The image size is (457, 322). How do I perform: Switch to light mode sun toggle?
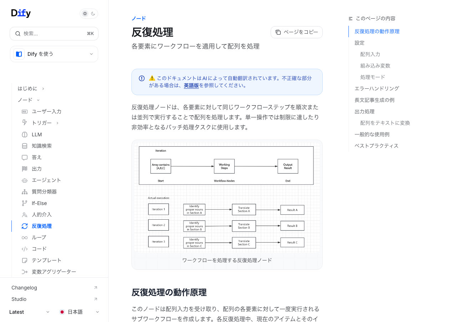coord(85,14)
